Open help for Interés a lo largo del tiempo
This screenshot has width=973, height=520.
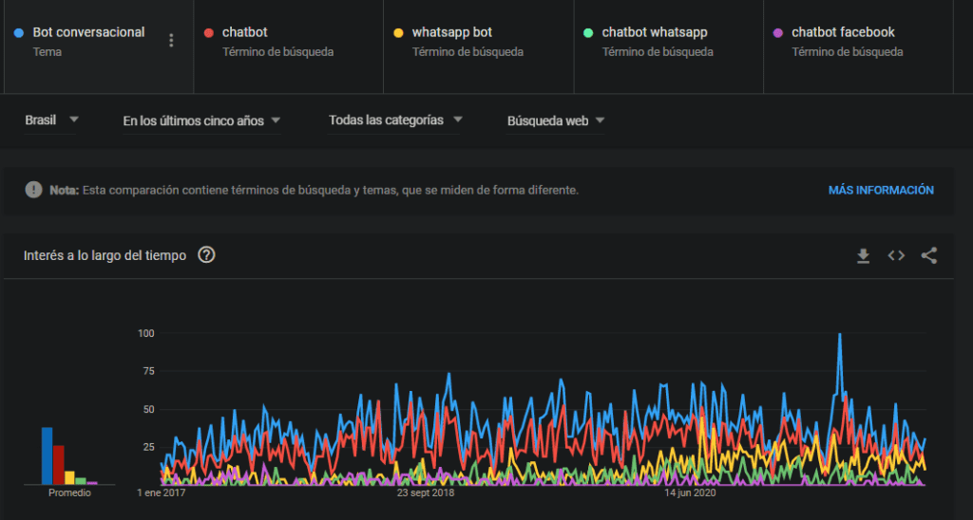pos(206,254)
